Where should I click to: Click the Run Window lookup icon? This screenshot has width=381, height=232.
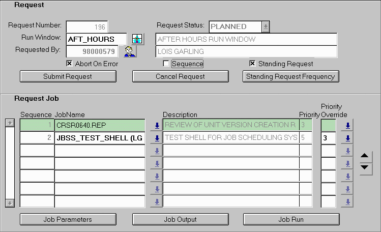(137, 39)
